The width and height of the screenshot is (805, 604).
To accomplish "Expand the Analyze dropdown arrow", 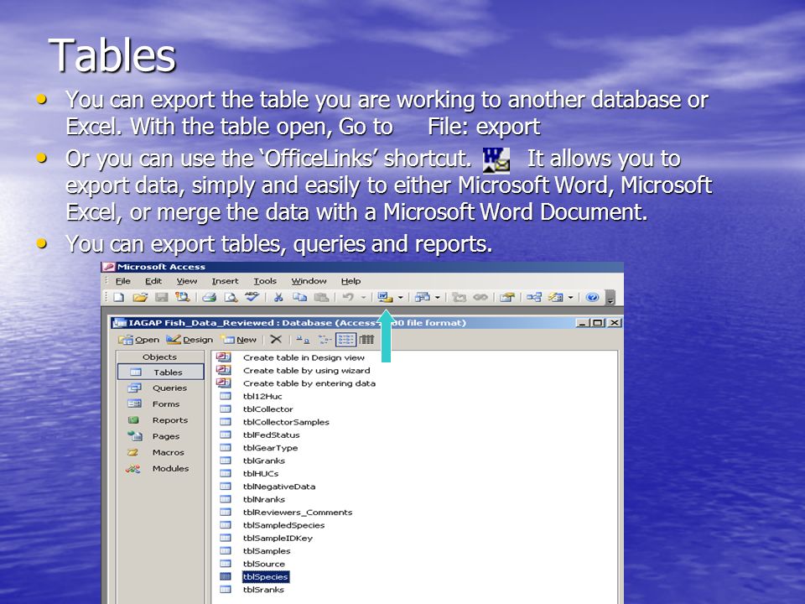I will (438, 297).
